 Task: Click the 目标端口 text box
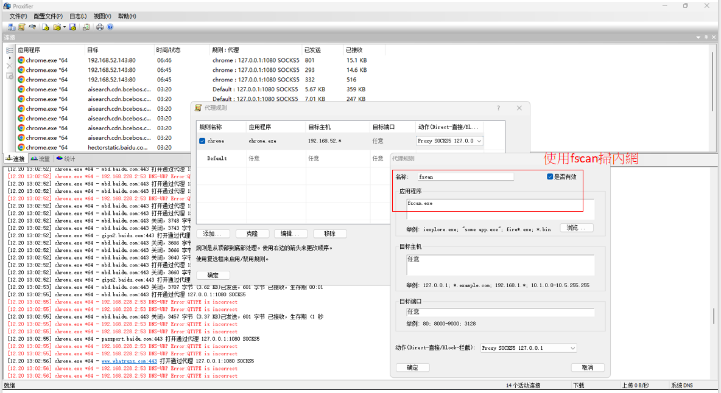point(501,311)
